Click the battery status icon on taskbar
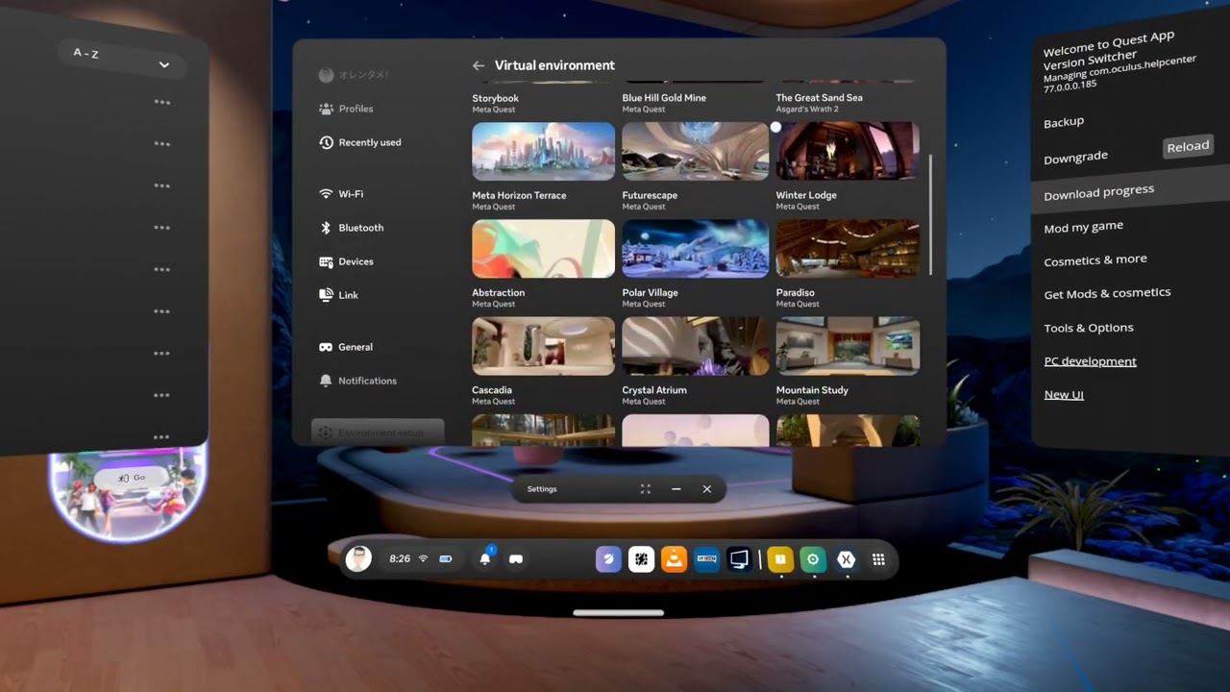Viewport: 1230px width, 692px height. [x=446, y=558]
